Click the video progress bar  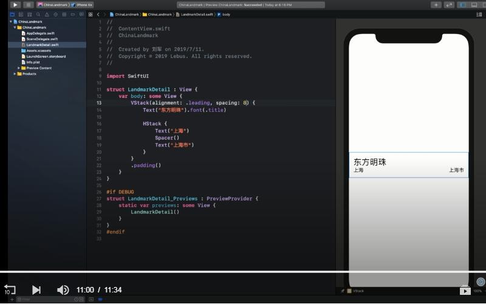point(243,272)
